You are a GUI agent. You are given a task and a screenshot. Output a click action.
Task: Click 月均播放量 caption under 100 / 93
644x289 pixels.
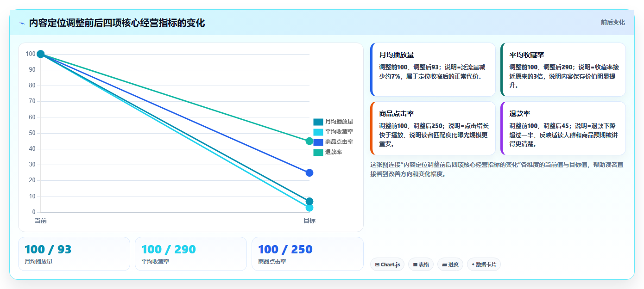[38, 262]
